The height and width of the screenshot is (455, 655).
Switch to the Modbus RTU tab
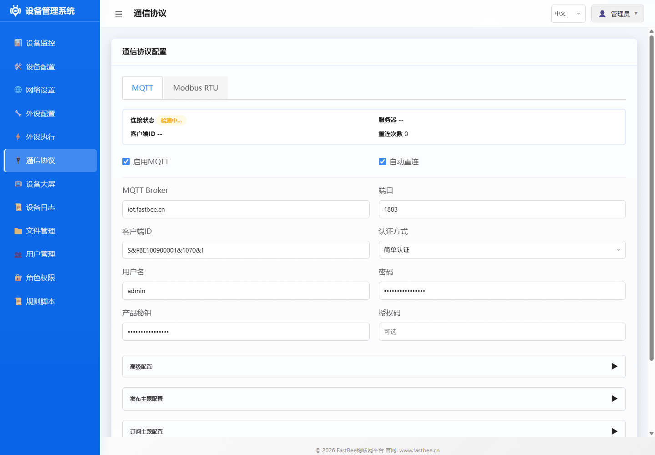pos(196,88)
